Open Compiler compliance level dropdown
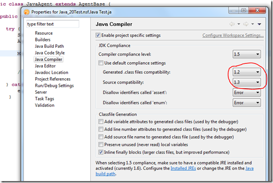The image size is (273, 183). (x=247, y=54)
